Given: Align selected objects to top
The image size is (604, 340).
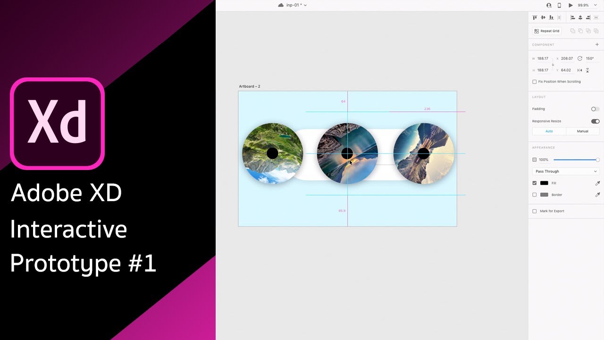Looking at the screenshot, I should [x=535, y=17].
